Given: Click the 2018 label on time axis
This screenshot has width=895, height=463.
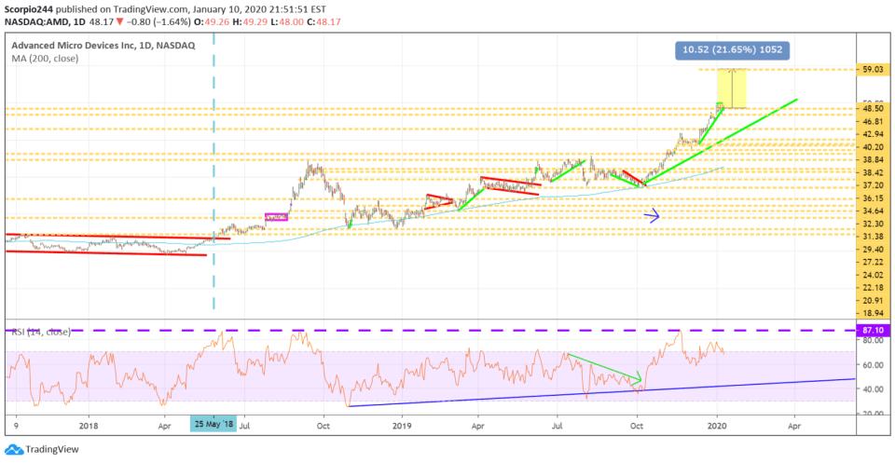Looking at the screenshot, I should [x=89, y=425].
